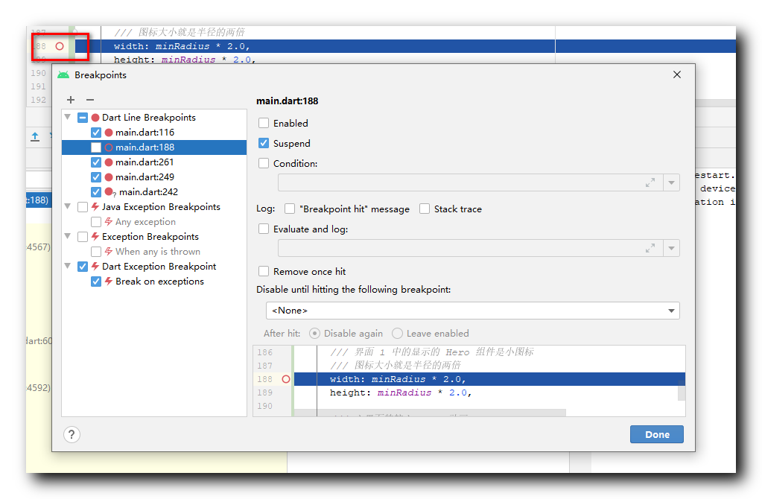This screenshot has height=499, width=762.
Task: Open the help question mark button
Action: 72,434
